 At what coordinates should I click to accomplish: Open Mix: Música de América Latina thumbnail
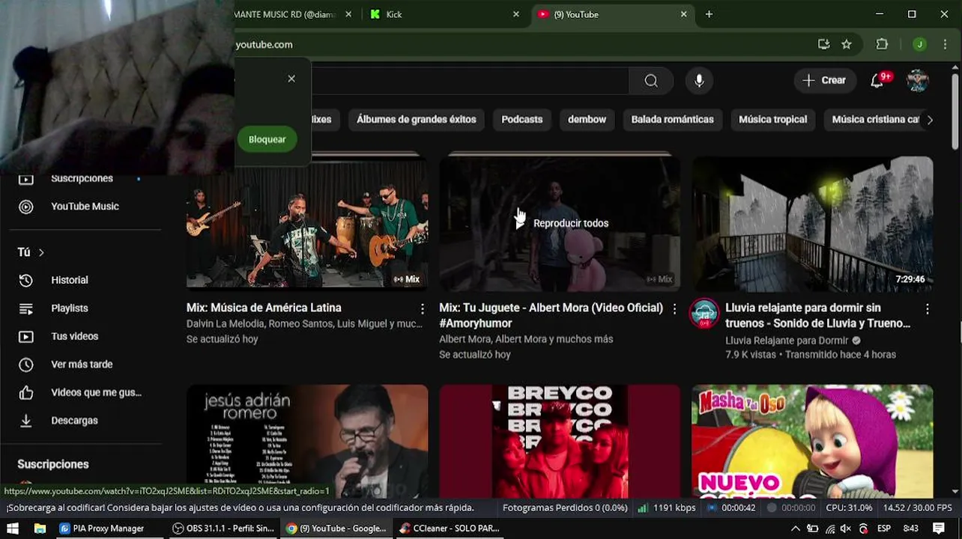point(307,223)
